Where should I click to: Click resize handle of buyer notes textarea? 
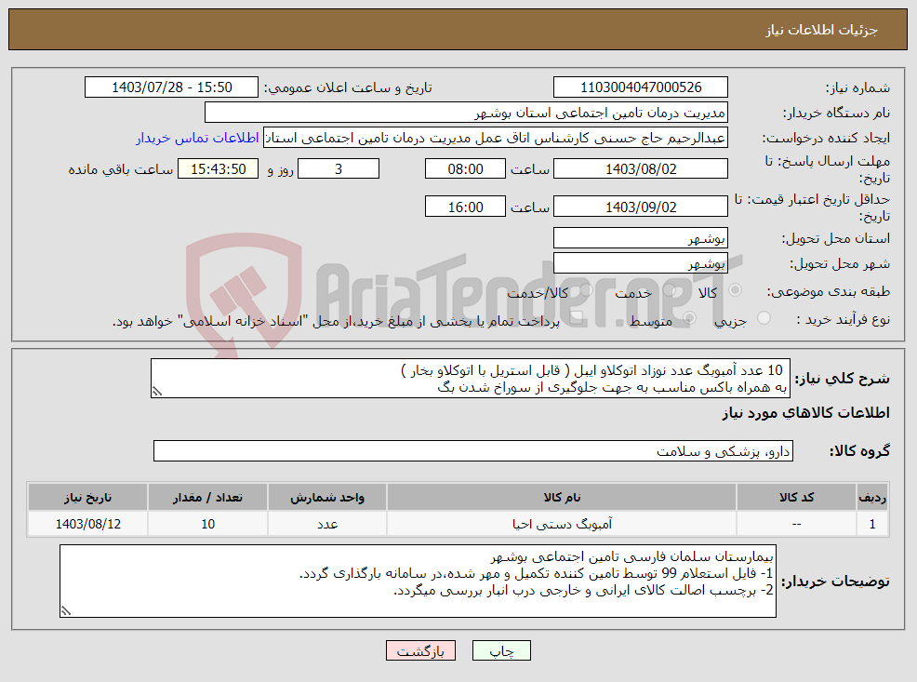(x=65, y=611)
